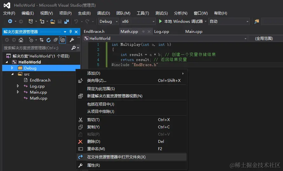The image size is (283, 171).
Task: Open the debugger target dropdown arrow
Action: click(x=205, y=21)
